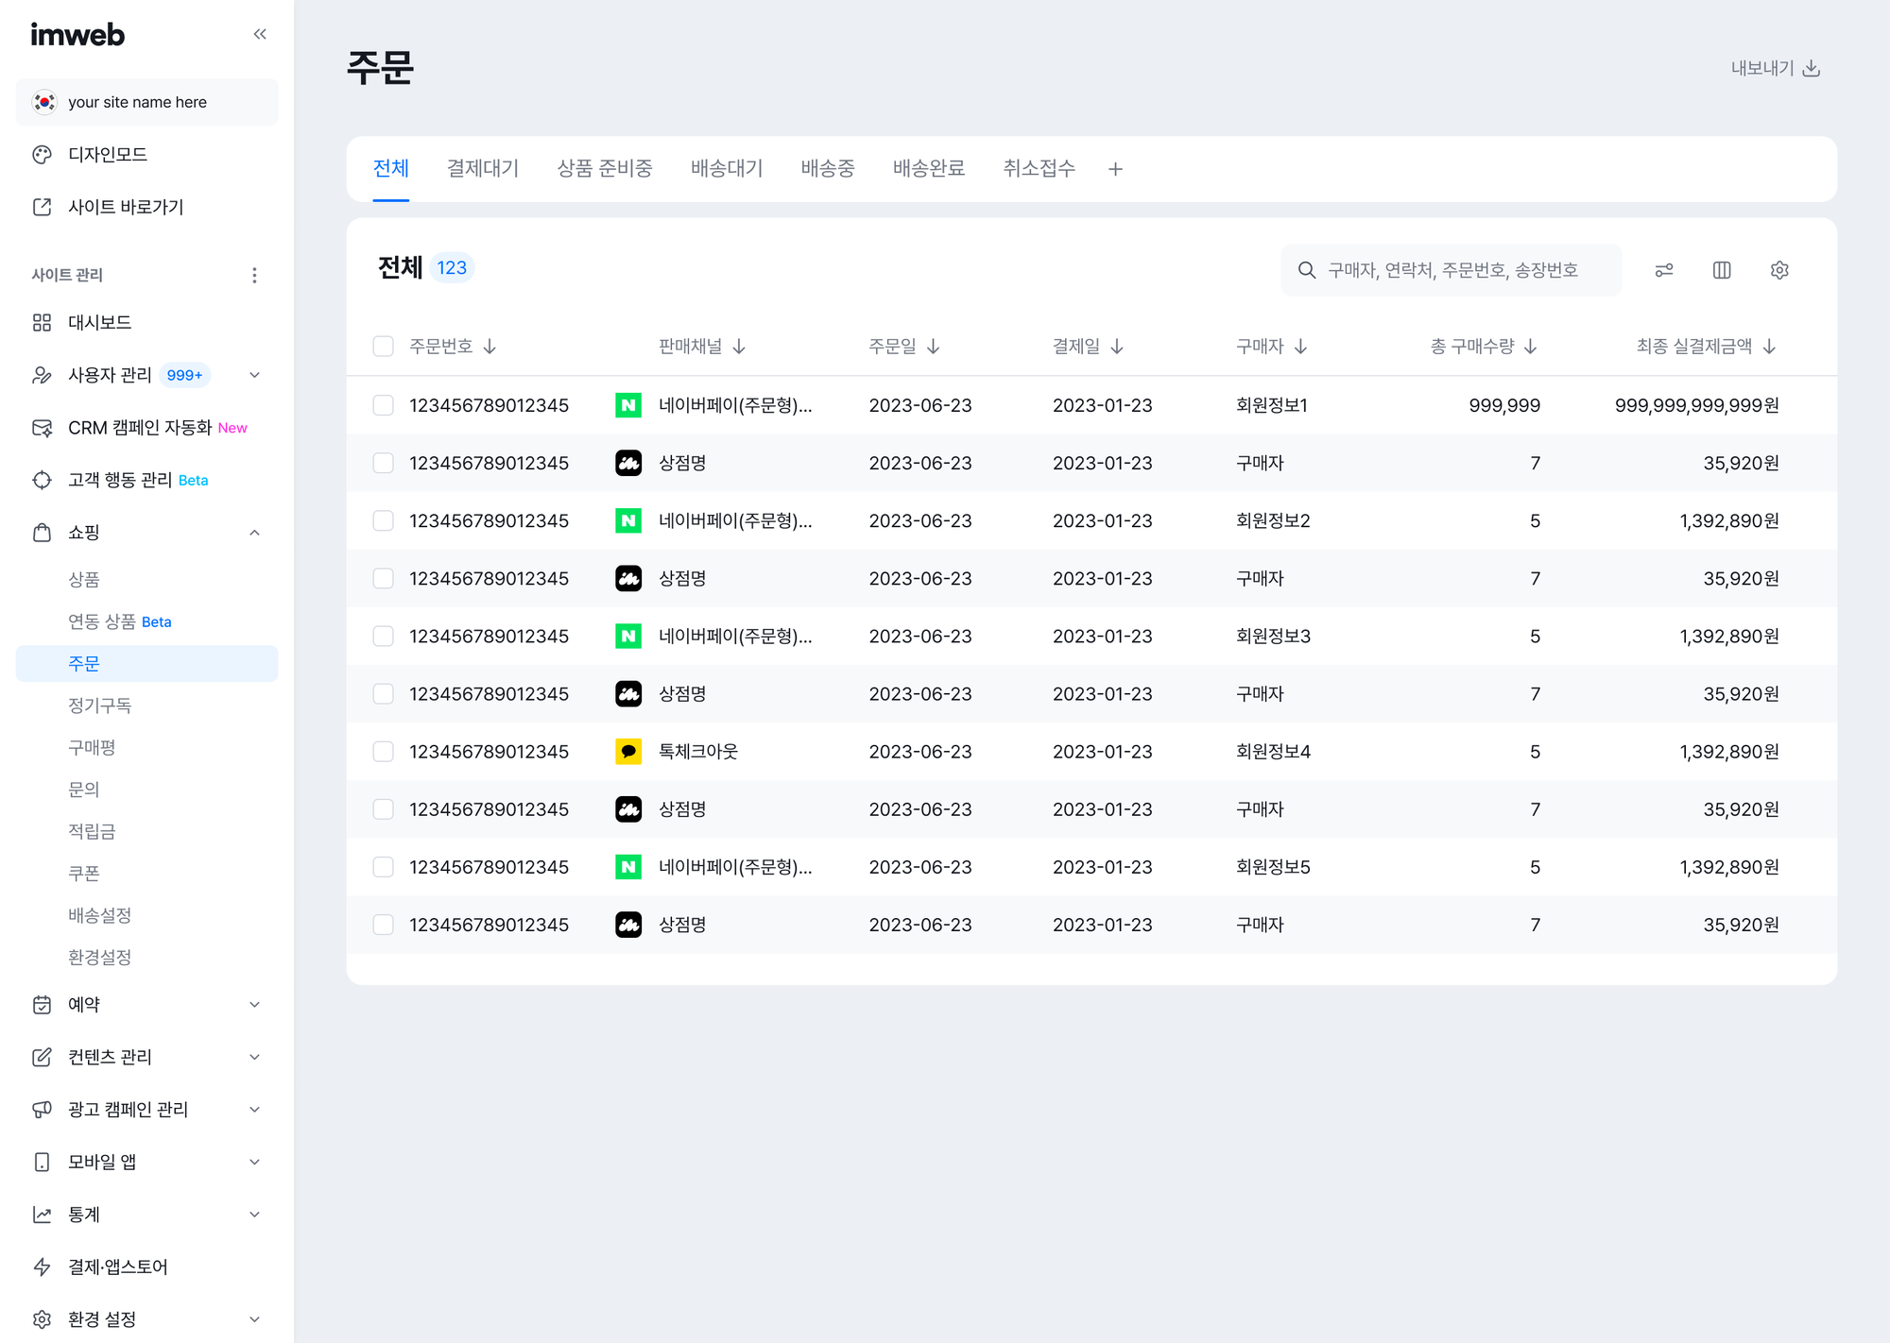Expand the 모바일 앱 chevron
The width and height of the screenshot is (1890, 1343).
254,1162
